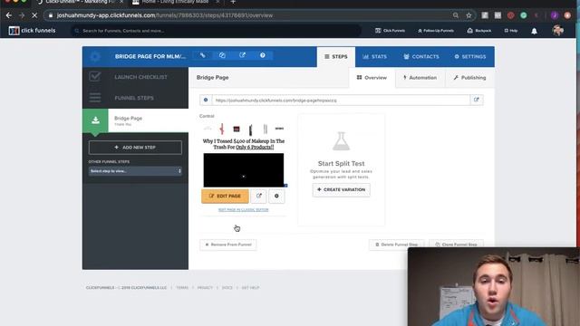The width and height of the screenshot is (580, 326).
Task: Click Remove From Funnel button
Action: (227, 244)
